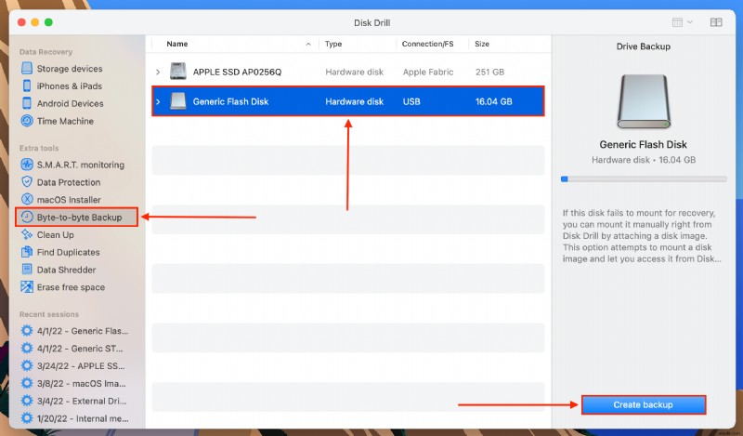Viewport: 743px width, 436px height.
Task: Click the Data Protection shield icon
Action: click(x=27, y=182)
